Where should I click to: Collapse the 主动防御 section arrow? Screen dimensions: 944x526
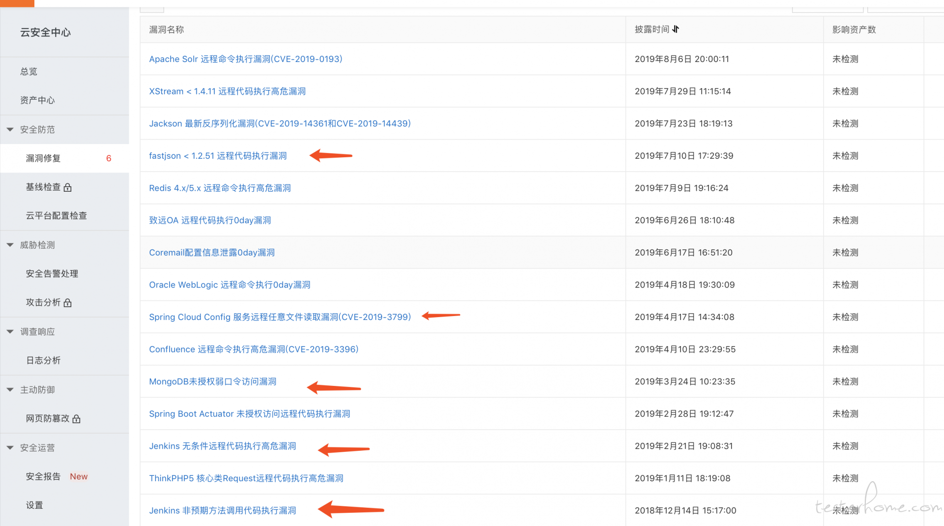tap(10, 390)
